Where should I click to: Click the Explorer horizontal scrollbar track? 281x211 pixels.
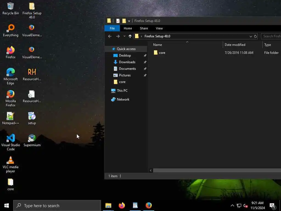217,170
